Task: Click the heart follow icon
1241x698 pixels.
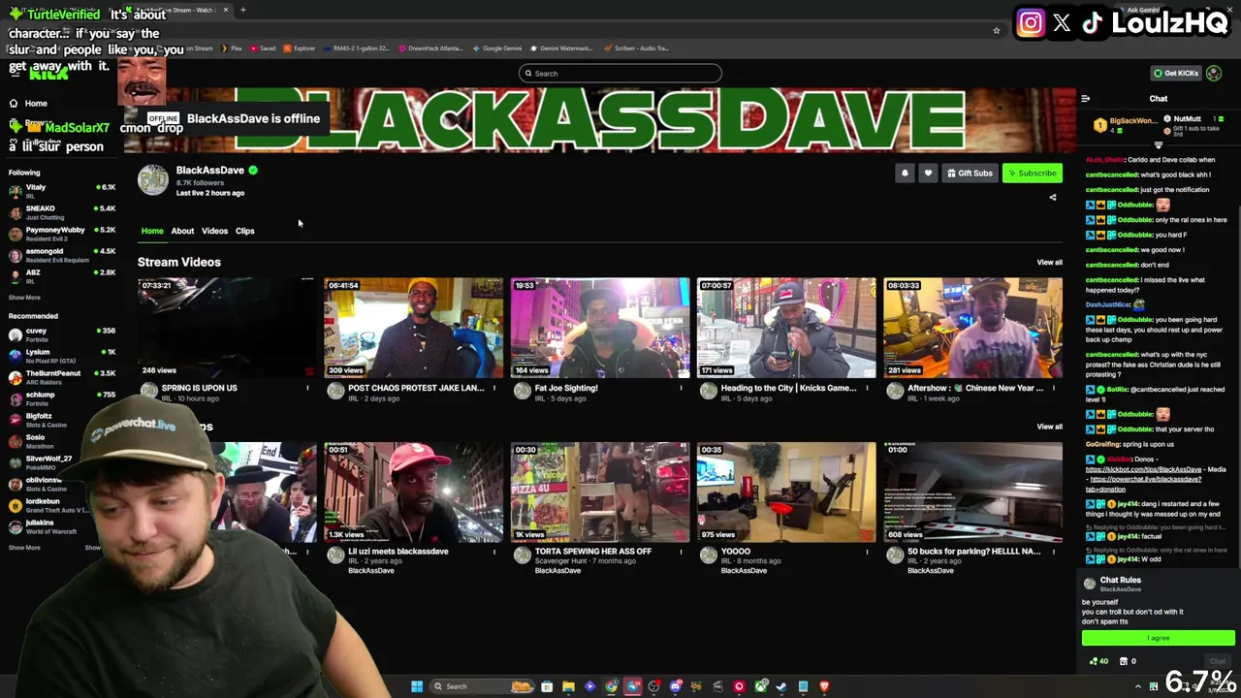Action: point(928,174)
